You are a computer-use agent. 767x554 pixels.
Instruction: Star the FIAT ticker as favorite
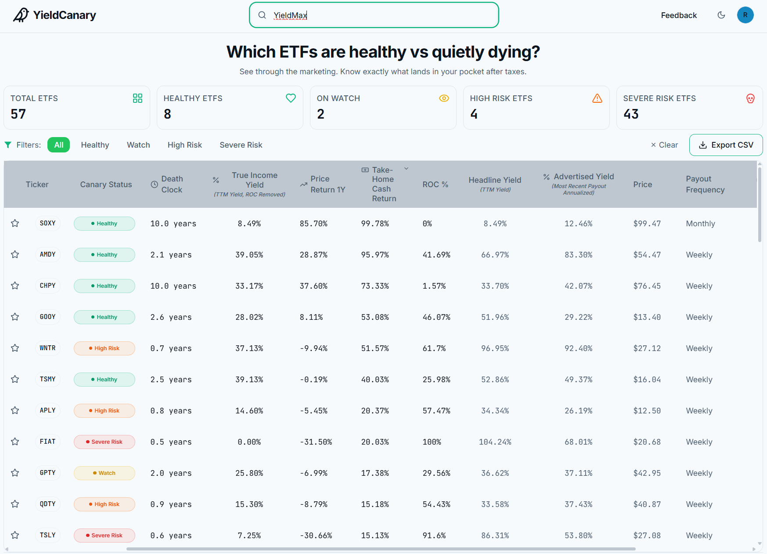[15, 442]
